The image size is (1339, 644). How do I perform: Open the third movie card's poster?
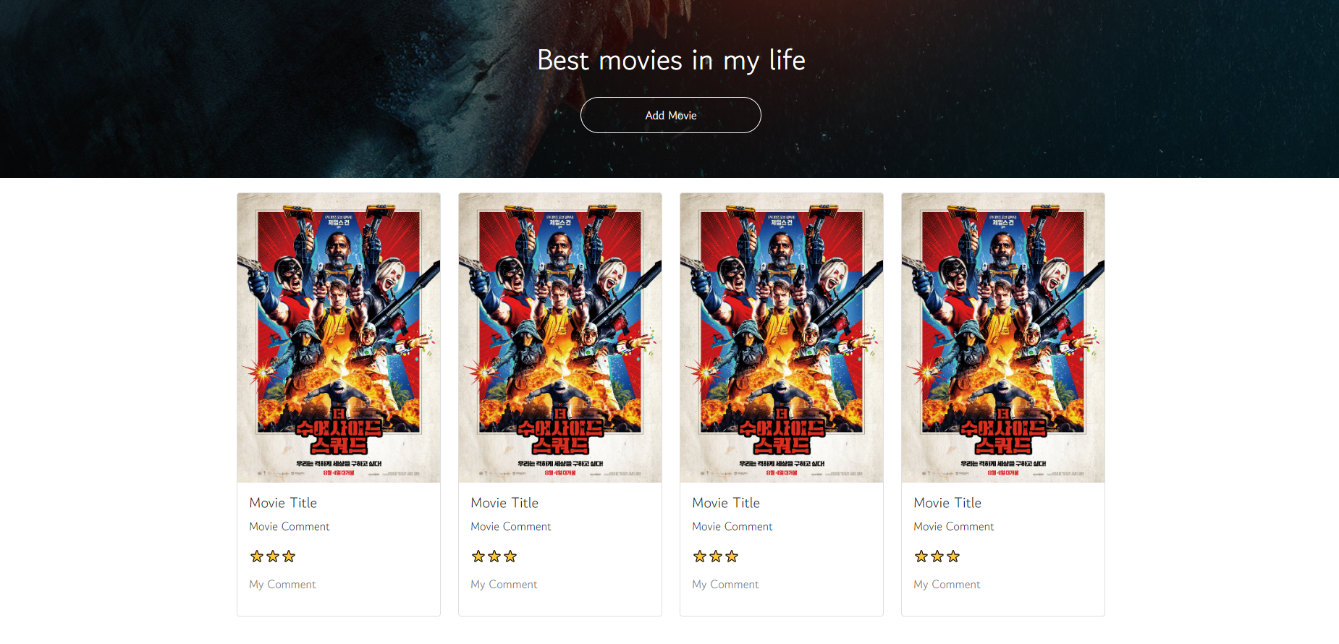(782, 337)
